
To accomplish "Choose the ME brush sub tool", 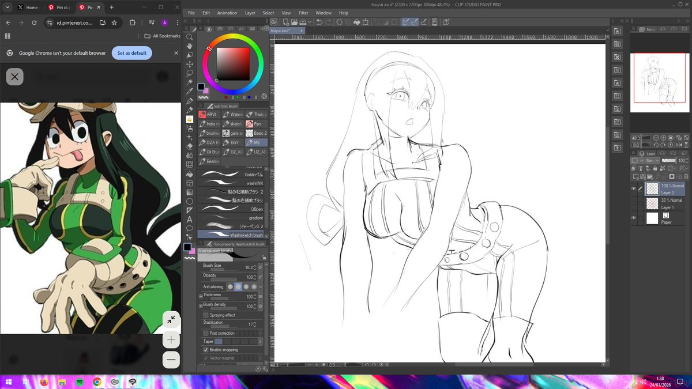I will 257,142.
